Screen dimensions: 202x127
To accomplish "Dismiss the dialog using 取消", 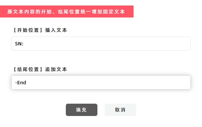I will 120,110.
